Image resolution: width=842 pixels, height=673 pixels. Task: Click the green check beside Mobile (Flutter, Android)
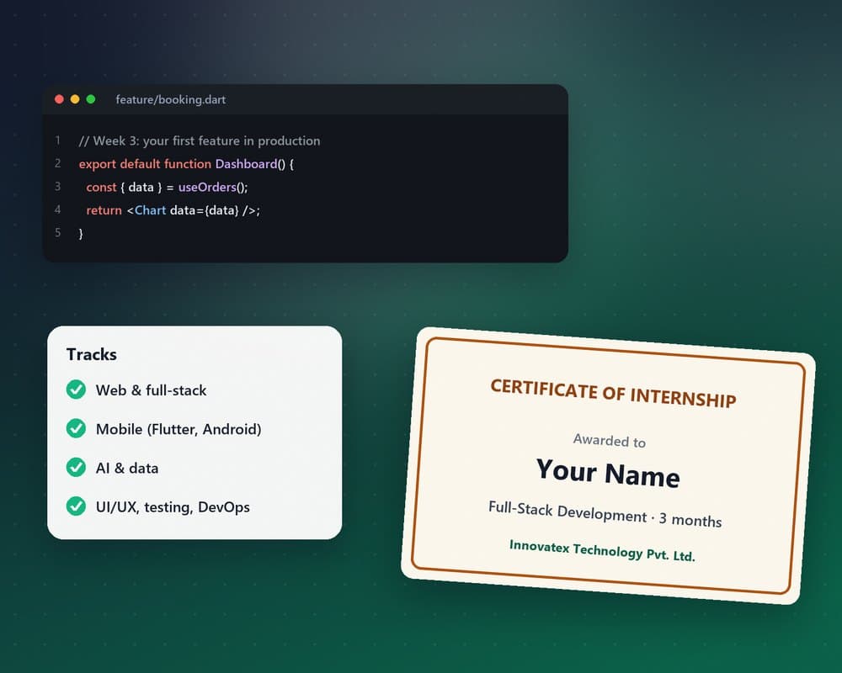76,428
